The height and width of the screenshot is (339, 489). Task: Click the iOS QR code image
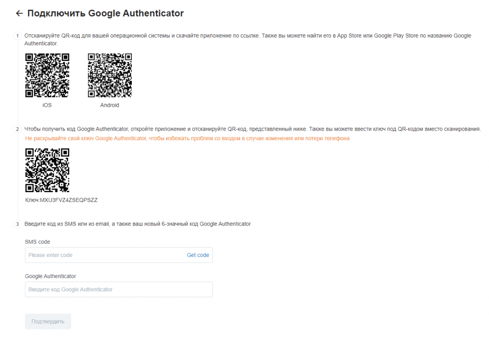pos(47,75)
